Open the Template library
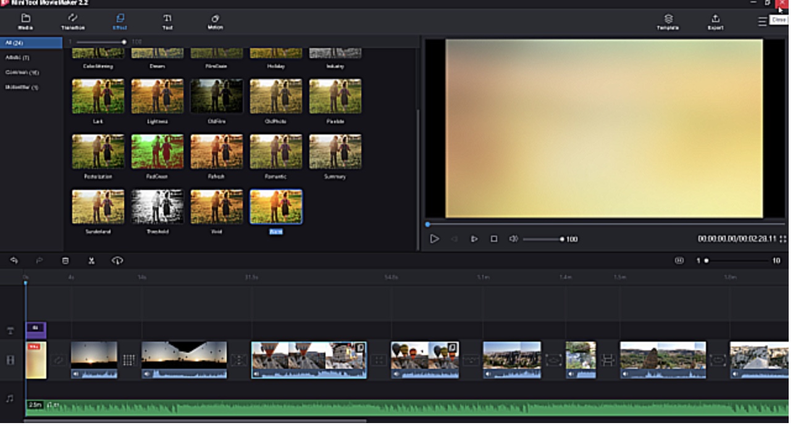 click(x=668, y=22)
